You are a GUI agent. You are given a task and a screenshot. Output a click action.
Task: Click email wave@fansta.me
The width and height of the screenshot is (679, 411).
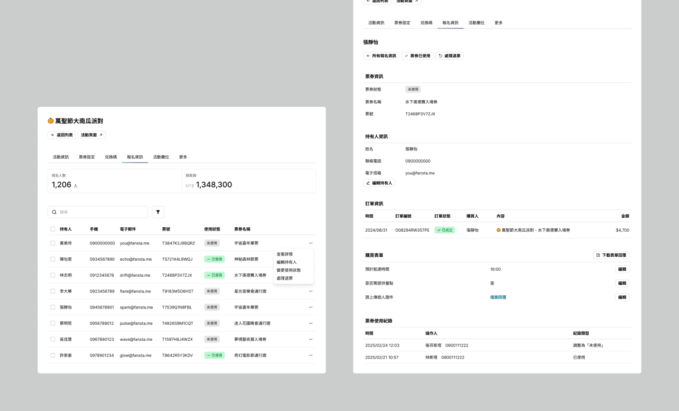(x=136, y=339)
